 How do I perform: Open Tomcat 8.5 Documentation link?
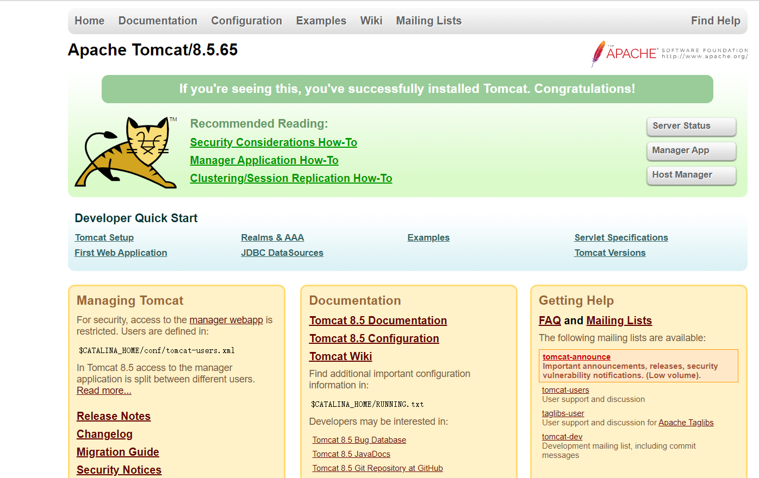click(378, 320)
